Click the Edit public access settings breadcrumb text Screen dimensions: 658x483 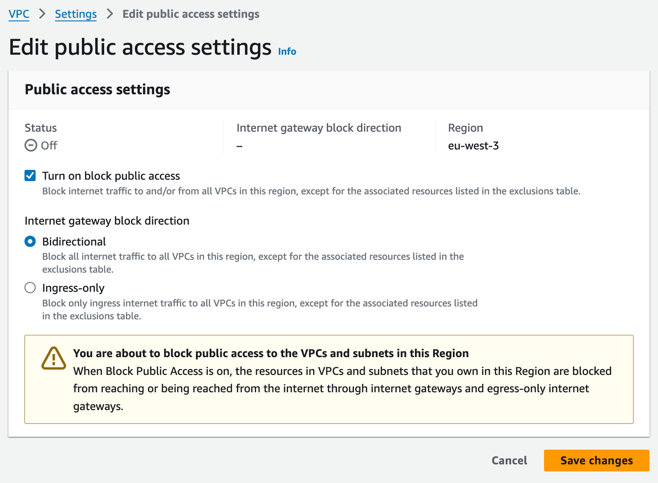point(191,14)
